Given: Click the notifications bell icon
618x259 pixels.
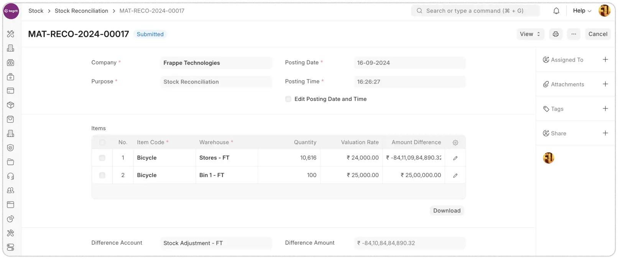Looking at the screenshot, I should (x=556, y=11).
